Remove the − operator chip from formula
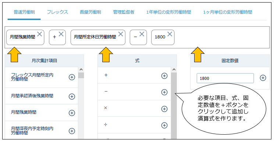 coord(142,34)
